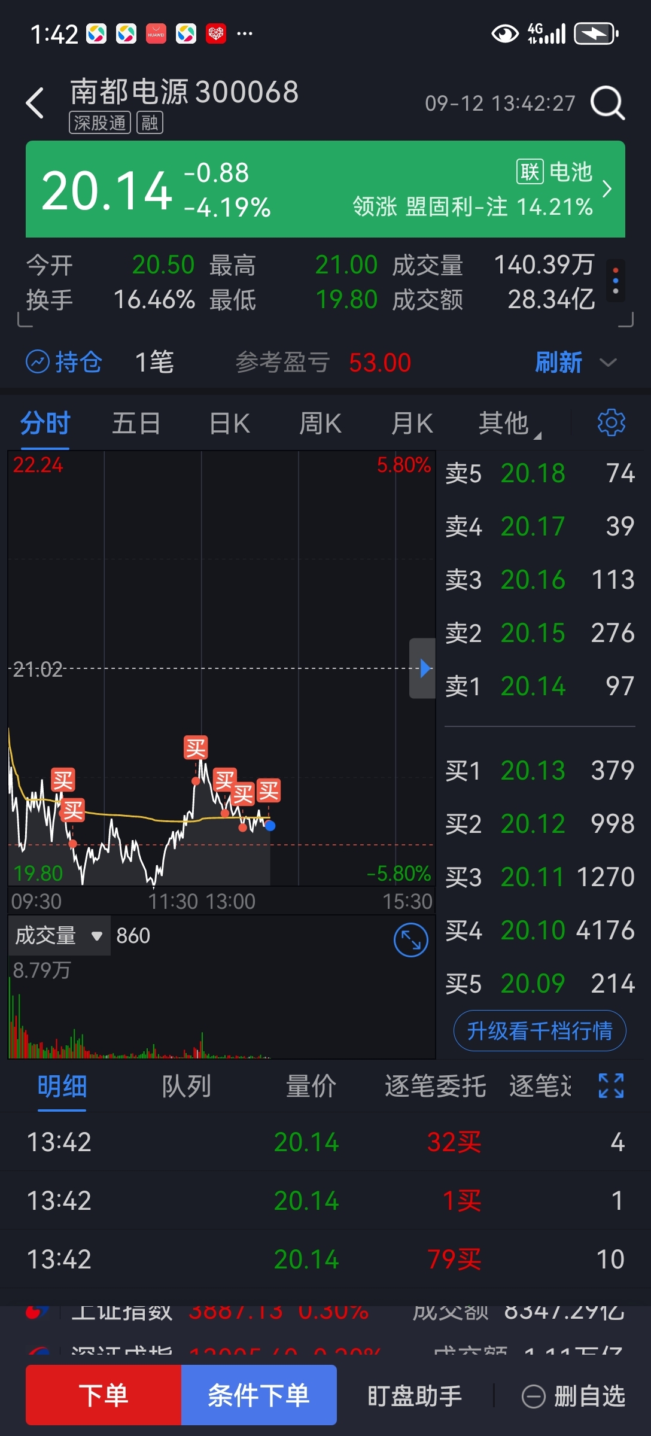Image resolution: width=651 pixels, height=1436 pixels.
Task: Tap the intraday price chart area
Action: (221, 668)
